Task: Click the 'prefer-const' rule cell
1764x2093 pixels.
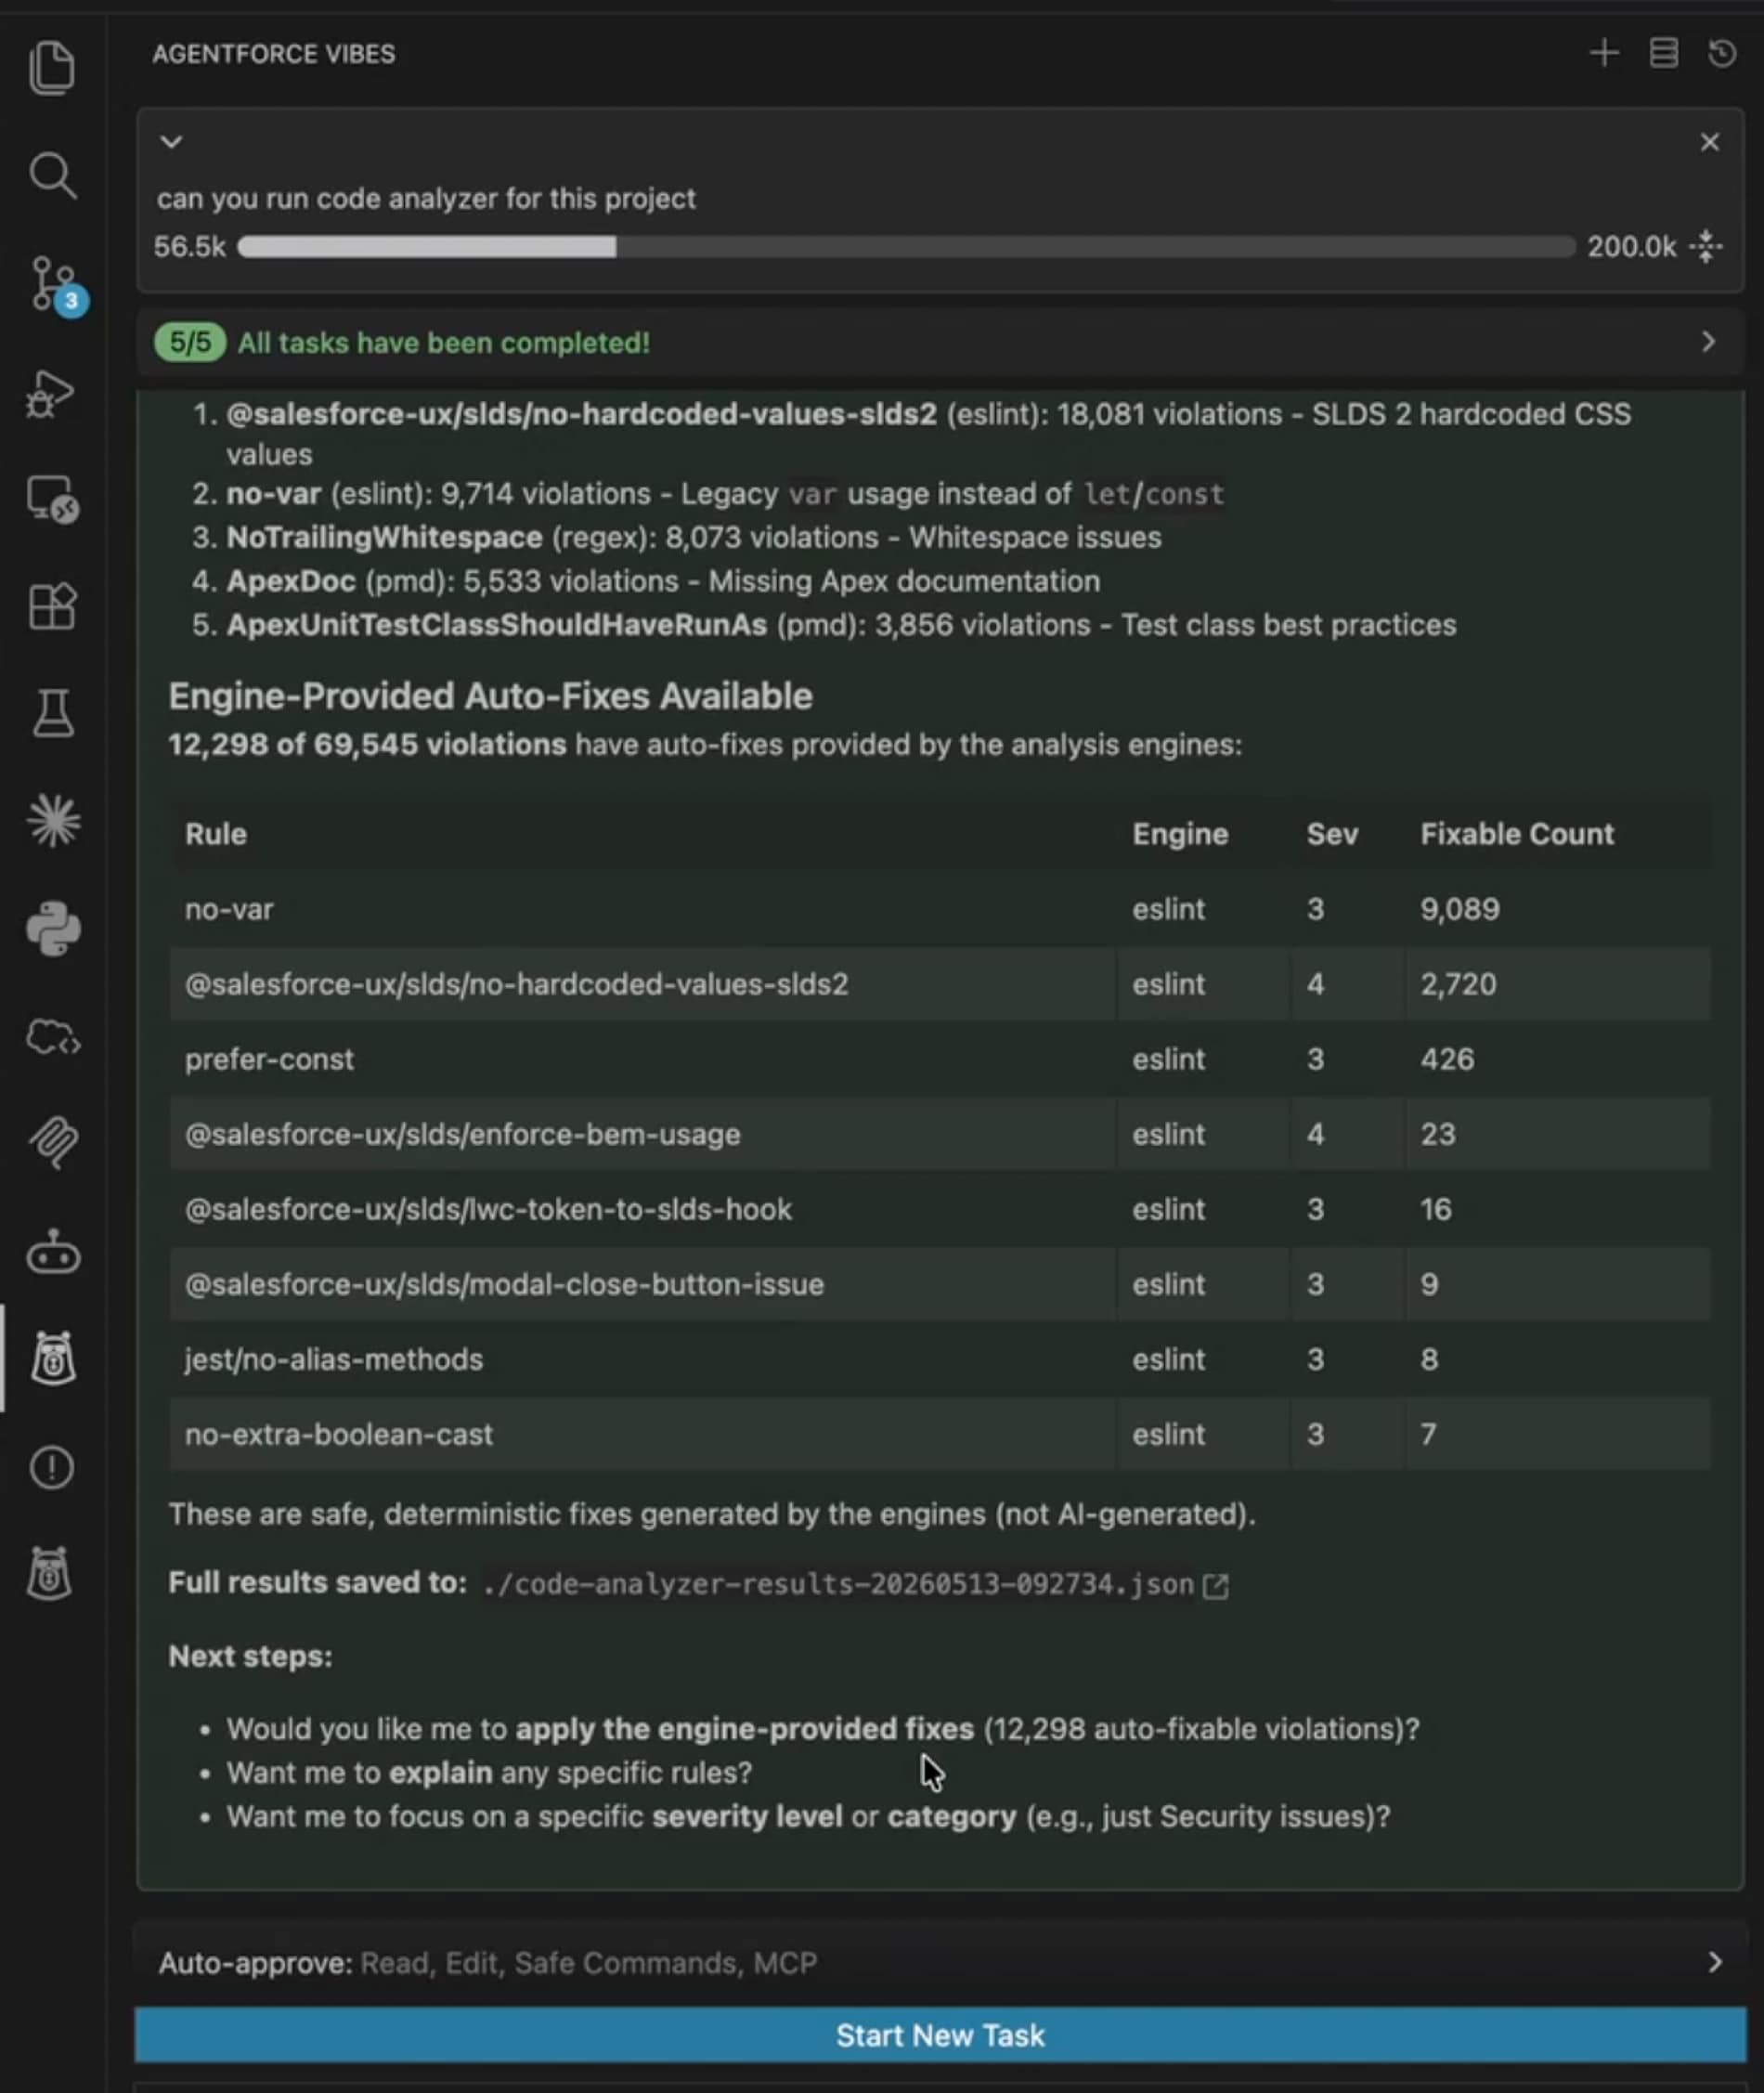Action: click(x=642, y=1059)
